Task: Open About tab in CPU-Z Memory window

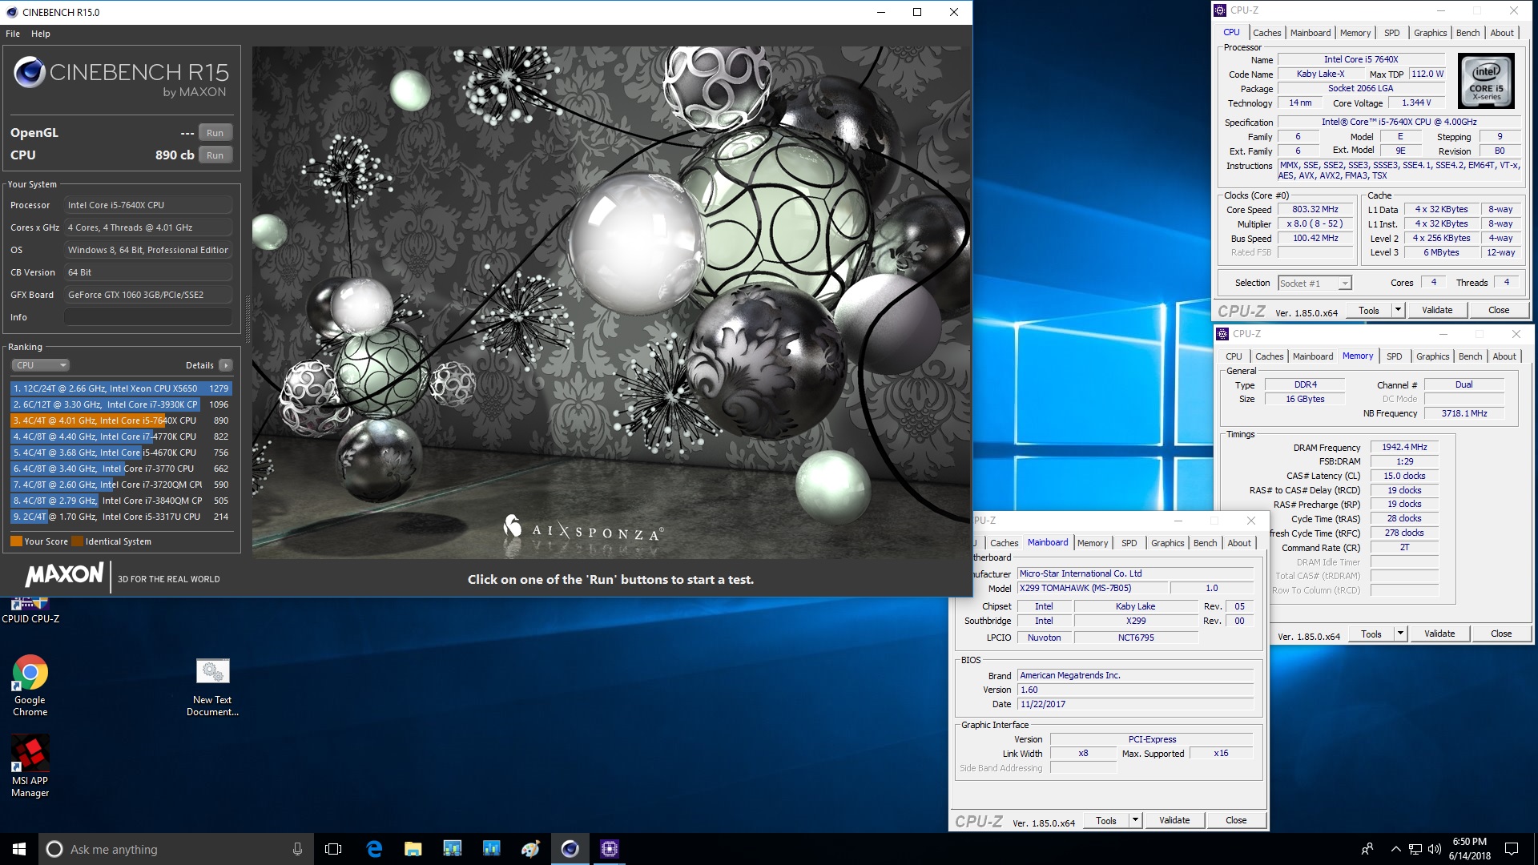Action: click(x=1504, y=356)
